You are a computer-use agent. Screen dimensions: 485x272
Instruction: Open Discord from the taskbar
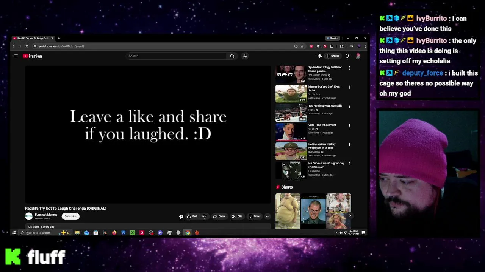160,233
